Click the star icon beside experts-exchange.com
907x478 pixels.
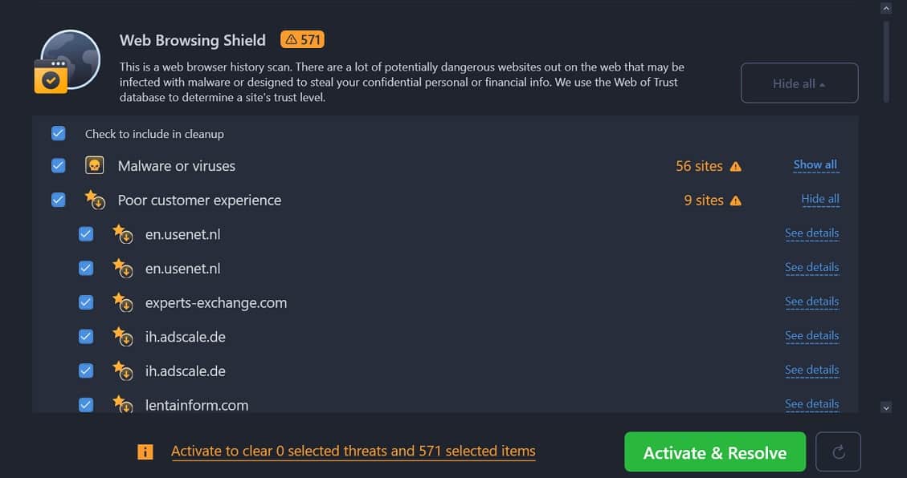(x=123, y=302)
